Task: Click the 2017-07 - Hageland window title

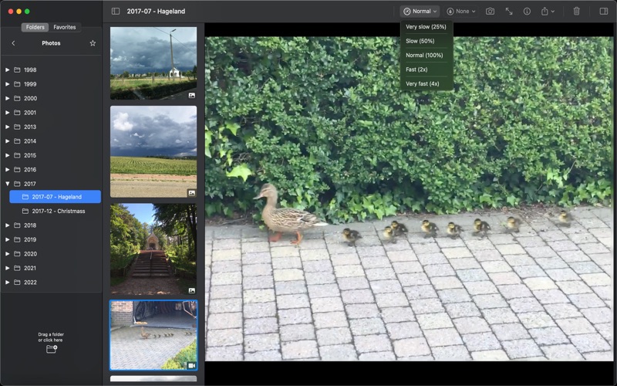Action: coord(156,12)
